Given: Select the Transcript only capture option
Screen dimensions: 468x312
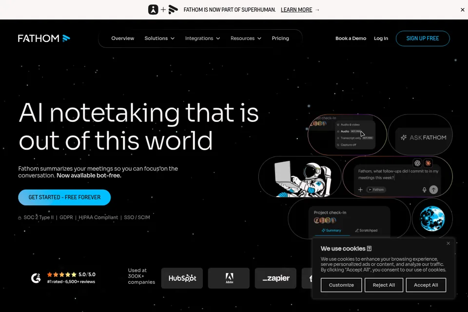Looking at the screenshot, I should pyautogui.click(x=354, y=138).
